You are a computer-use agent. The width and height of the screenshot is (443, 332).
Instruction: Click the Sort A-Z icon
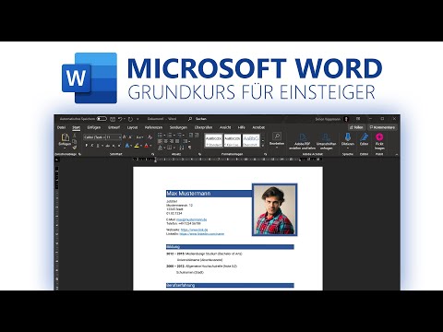182,148
